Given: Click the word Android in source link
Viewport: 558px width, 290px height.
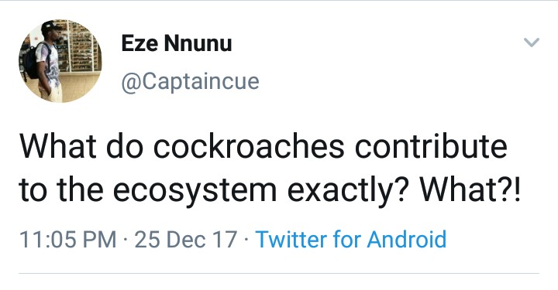Looking at the screenshot, I should 406,239.
